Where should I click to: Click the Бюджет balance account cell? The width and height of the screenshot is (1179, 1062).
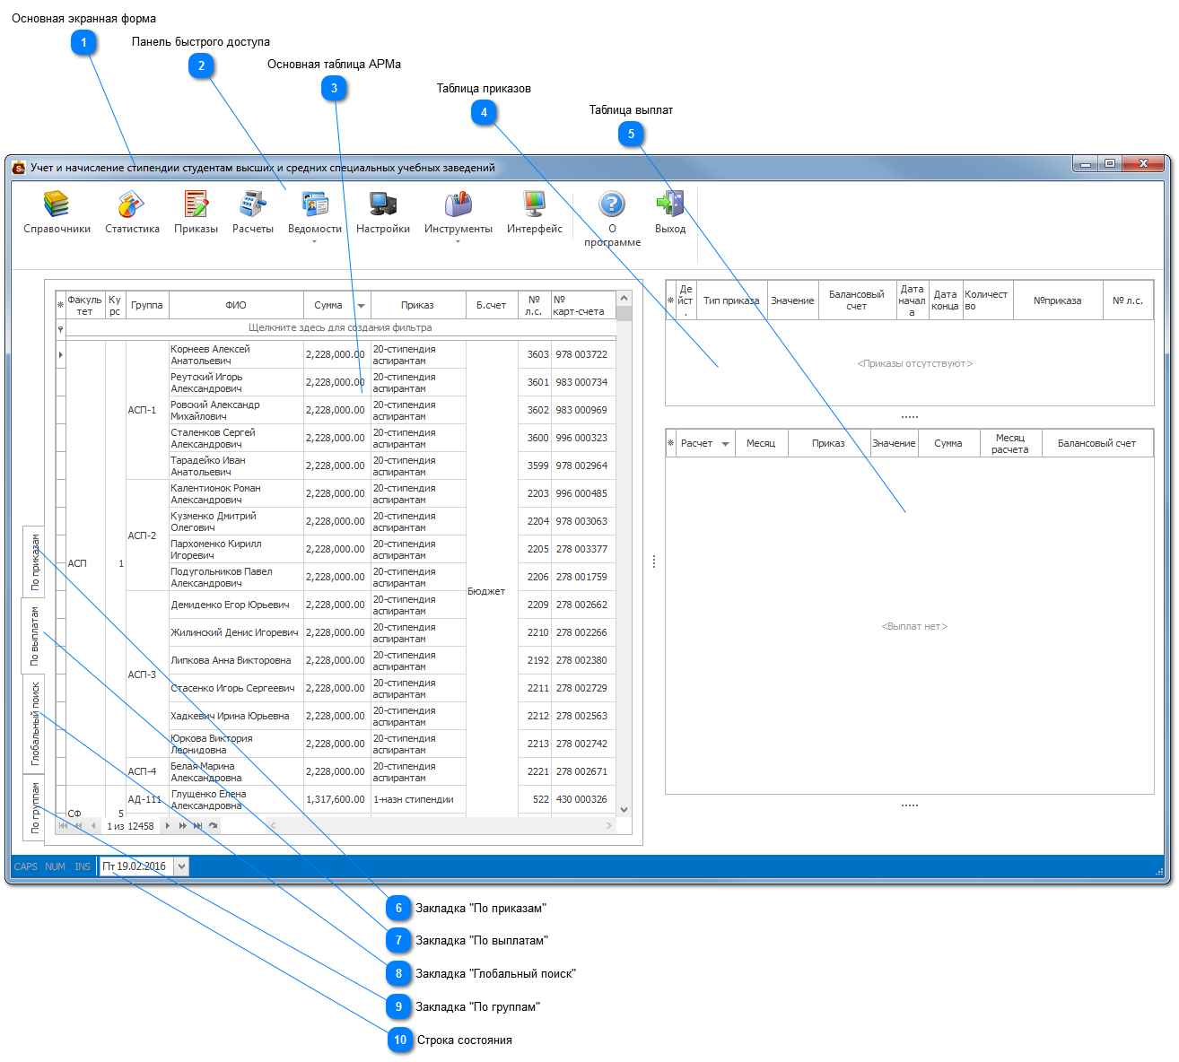[491, 579]
